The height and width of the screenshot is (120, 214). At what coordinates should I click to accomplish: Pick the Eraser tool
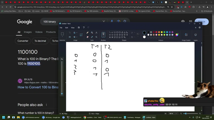[87, 37]
